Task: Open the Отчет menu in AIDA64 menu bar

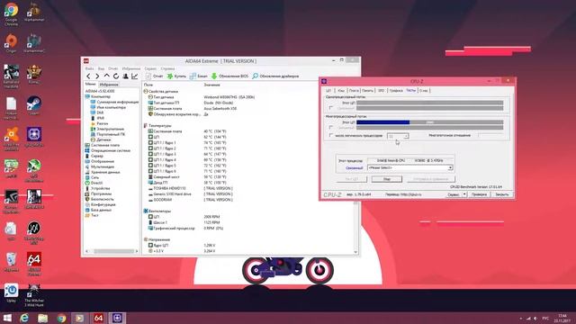Action: click(x=113, y=68)
